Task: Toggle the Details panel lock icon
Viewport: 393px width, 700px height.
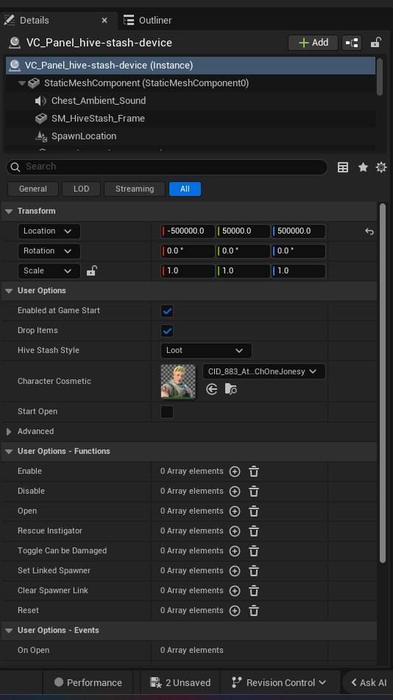Action: [375, 43]
